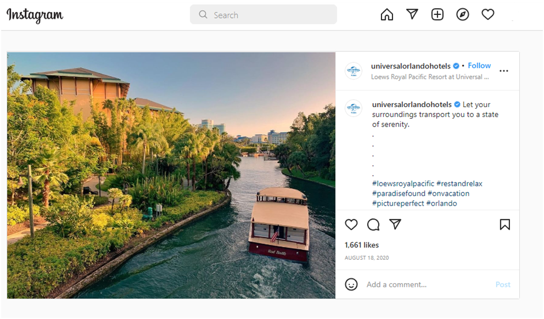
Task: Click the Instagram logo
Action: (35, 15)
